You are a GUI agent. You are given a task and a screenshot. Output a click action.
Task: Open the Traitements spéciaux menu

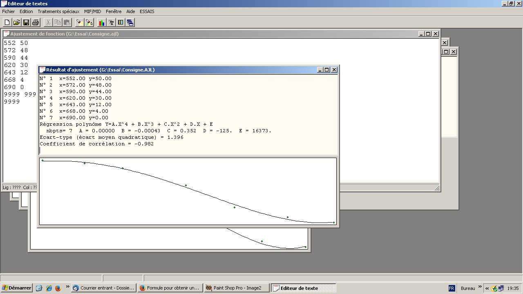point(58,11)
